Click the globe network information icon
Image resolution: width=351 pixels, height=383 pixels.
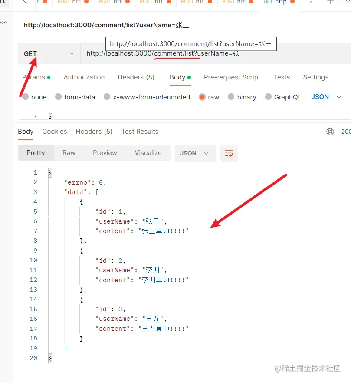(x=330, y=132)
